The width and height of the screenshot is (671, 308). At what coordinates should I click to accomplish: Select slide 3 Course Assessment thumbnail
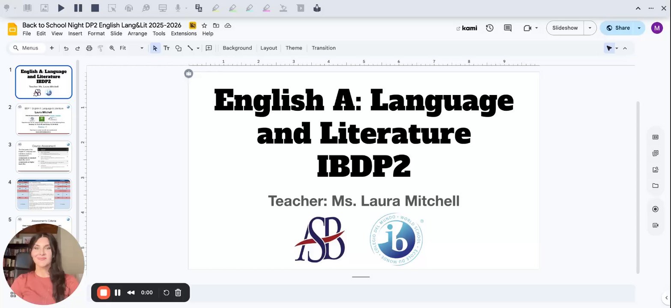click(x=44, y=157)
